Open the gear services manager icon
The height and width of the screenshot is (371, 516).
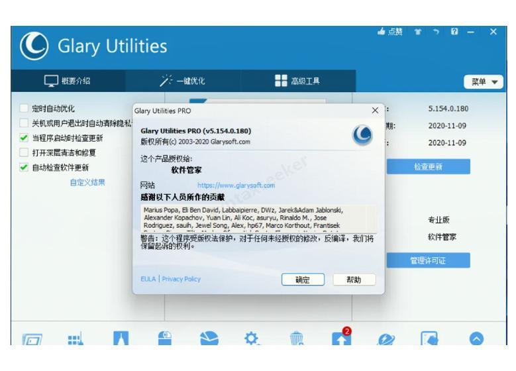pyautogui.click(x=252, y=339)
